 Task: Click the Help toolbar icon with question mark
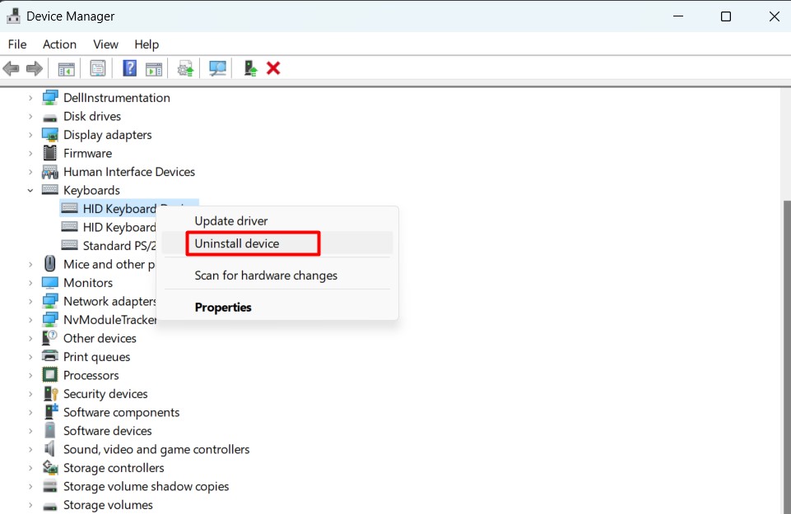(129, 68)
